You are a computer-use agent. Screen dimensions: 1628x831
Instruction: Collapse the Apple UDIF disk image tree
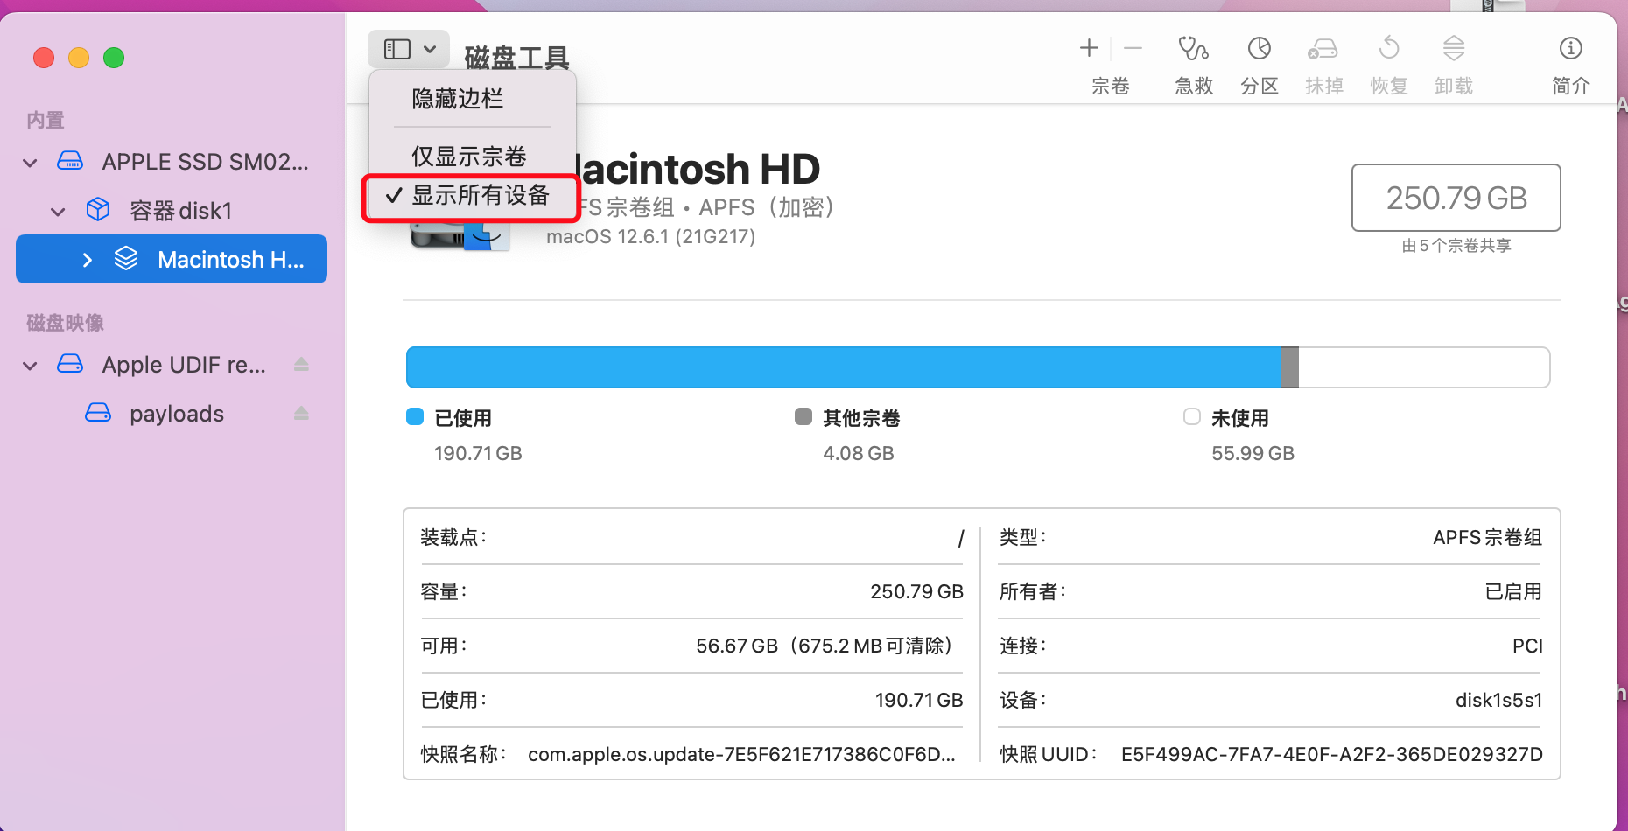(x=31, y=366)
